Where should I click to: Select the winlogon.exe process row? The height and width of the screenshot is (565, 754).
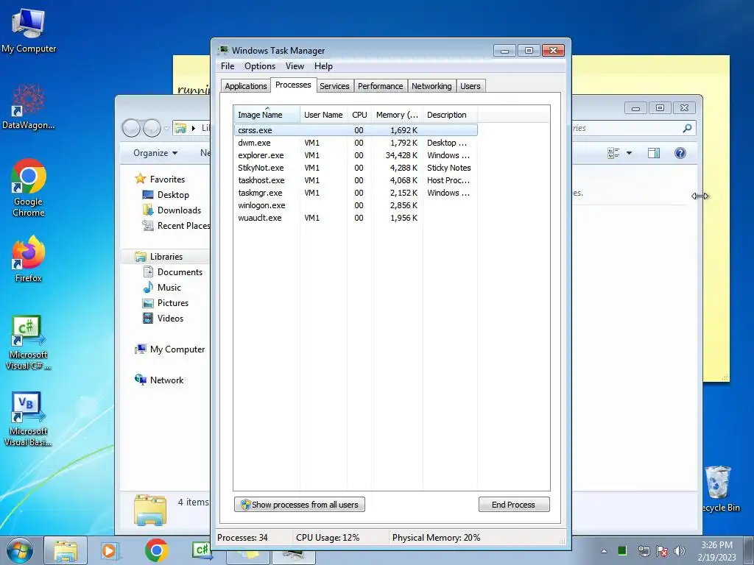(356, 205)
